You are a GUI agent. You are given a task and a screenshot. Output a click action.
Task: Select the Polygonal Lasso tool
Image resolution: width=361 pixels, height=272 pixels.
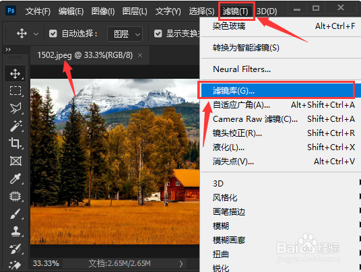15,108
